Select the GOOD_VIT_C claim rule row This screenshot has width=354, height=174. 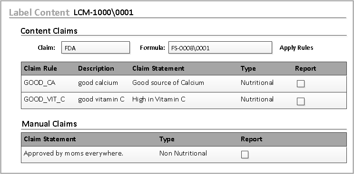[x=184, y=101]
